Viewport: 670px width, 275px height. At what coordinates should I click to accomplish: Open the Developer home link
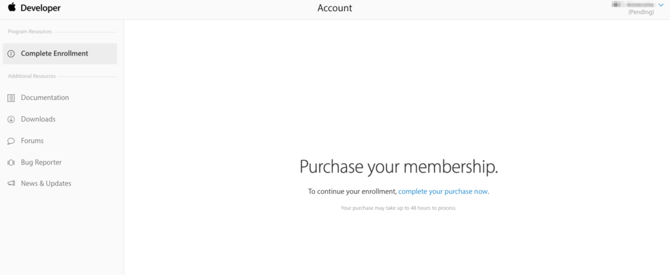tap(41, 8)
